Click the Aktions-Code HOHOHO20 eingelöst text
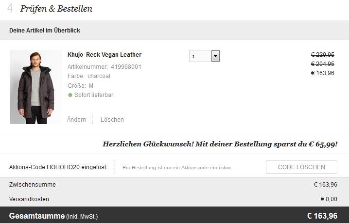 point(58,167)
